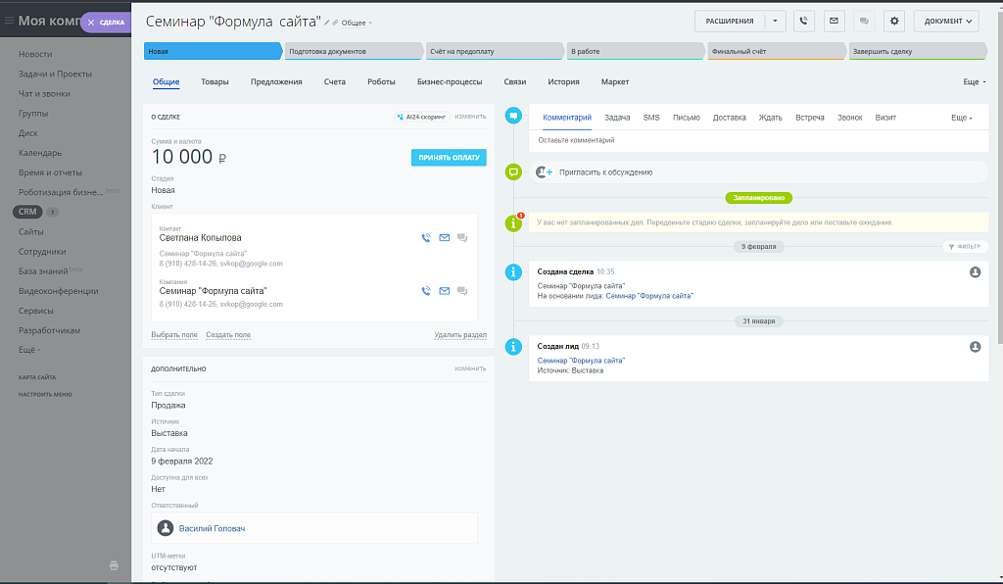Viewport: 1003px width, 584px height.
Task: Open the Общее dropdown beside the title
Action: pos(356,23)
